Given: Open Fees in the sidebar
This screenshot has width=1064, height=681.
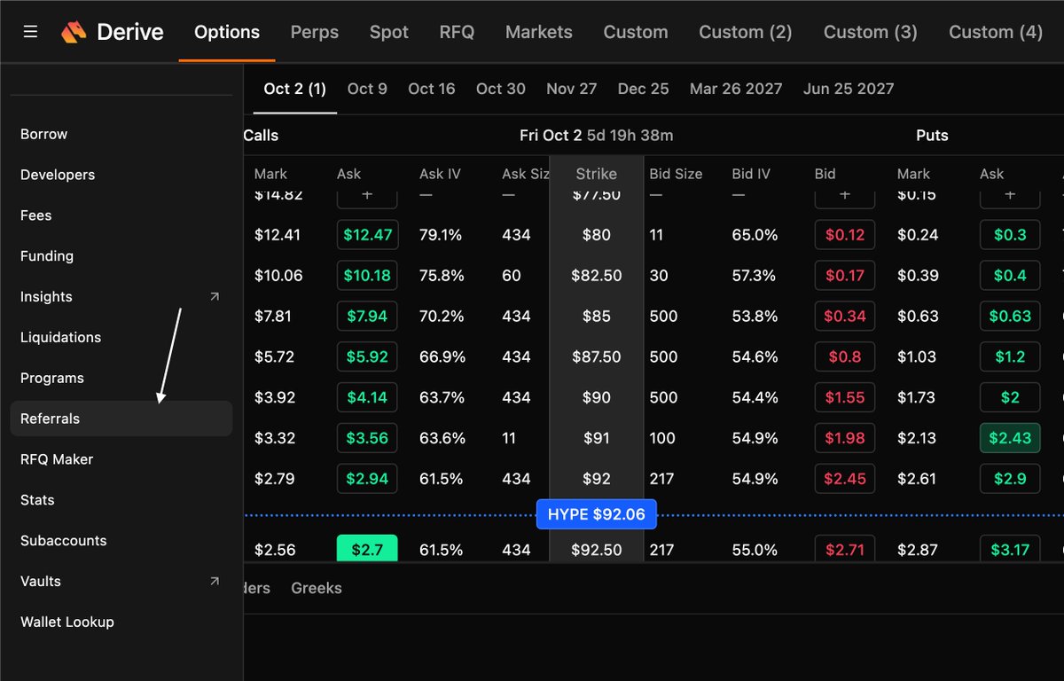Looking at the screenshot, I should [121, 216].
